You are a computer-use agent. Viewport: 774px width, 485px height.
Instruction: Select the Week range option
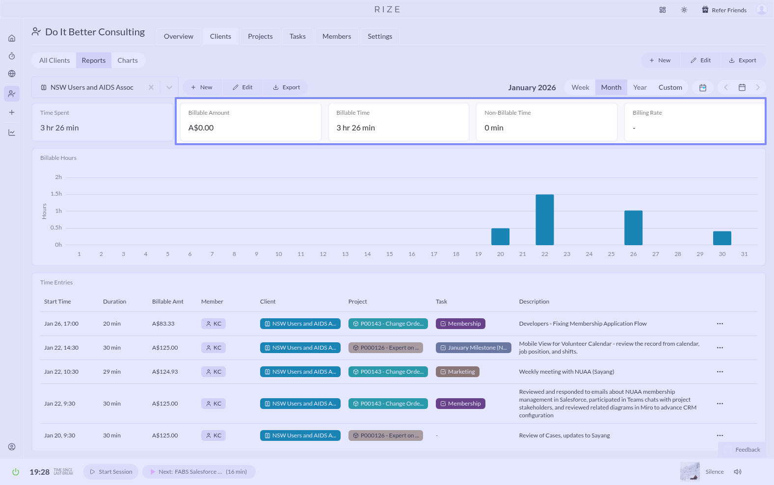click(x=580, y=87)
